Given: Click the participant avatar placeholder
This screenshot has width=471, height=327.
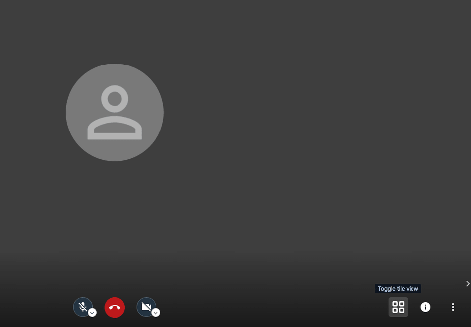Looking at the screenshot, I should tap(115, 113).
